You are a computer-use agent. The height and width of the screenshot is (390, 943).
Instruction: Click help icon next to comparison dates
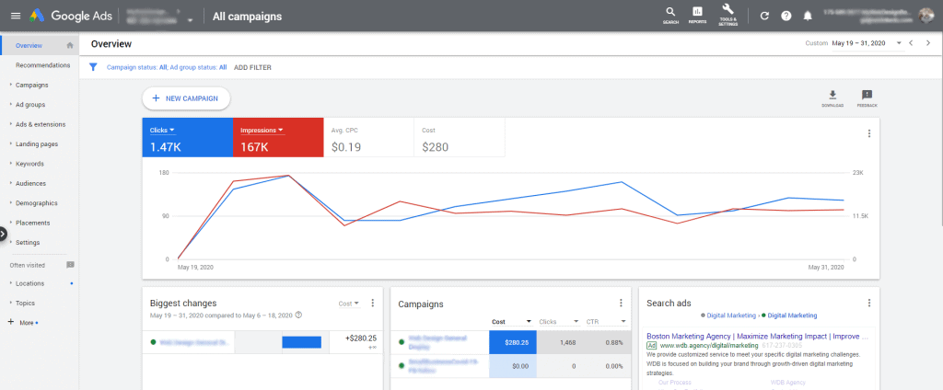[299, 315]
